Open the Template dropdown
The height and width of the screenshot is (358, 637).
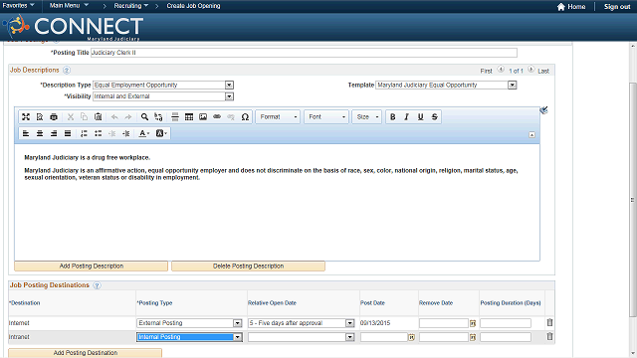click(446, 85)
